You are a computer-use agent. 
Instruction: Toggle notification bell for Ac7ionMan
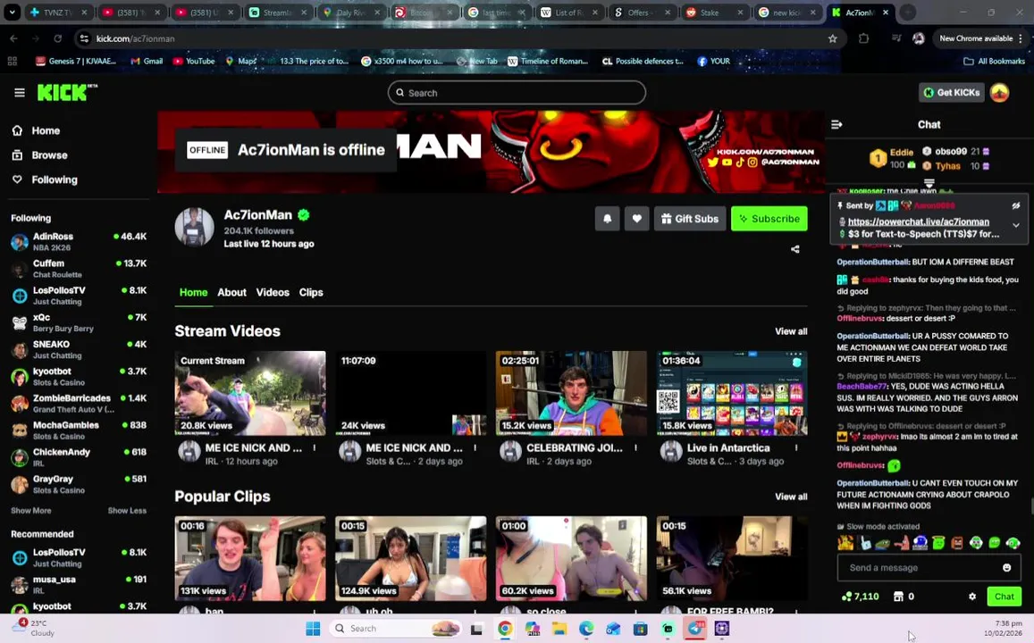tap(608, 219)
